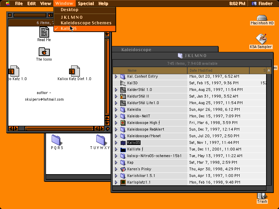Select the Karishikar1.5.1 file name
279x209 pixels.
pos(141,176)
